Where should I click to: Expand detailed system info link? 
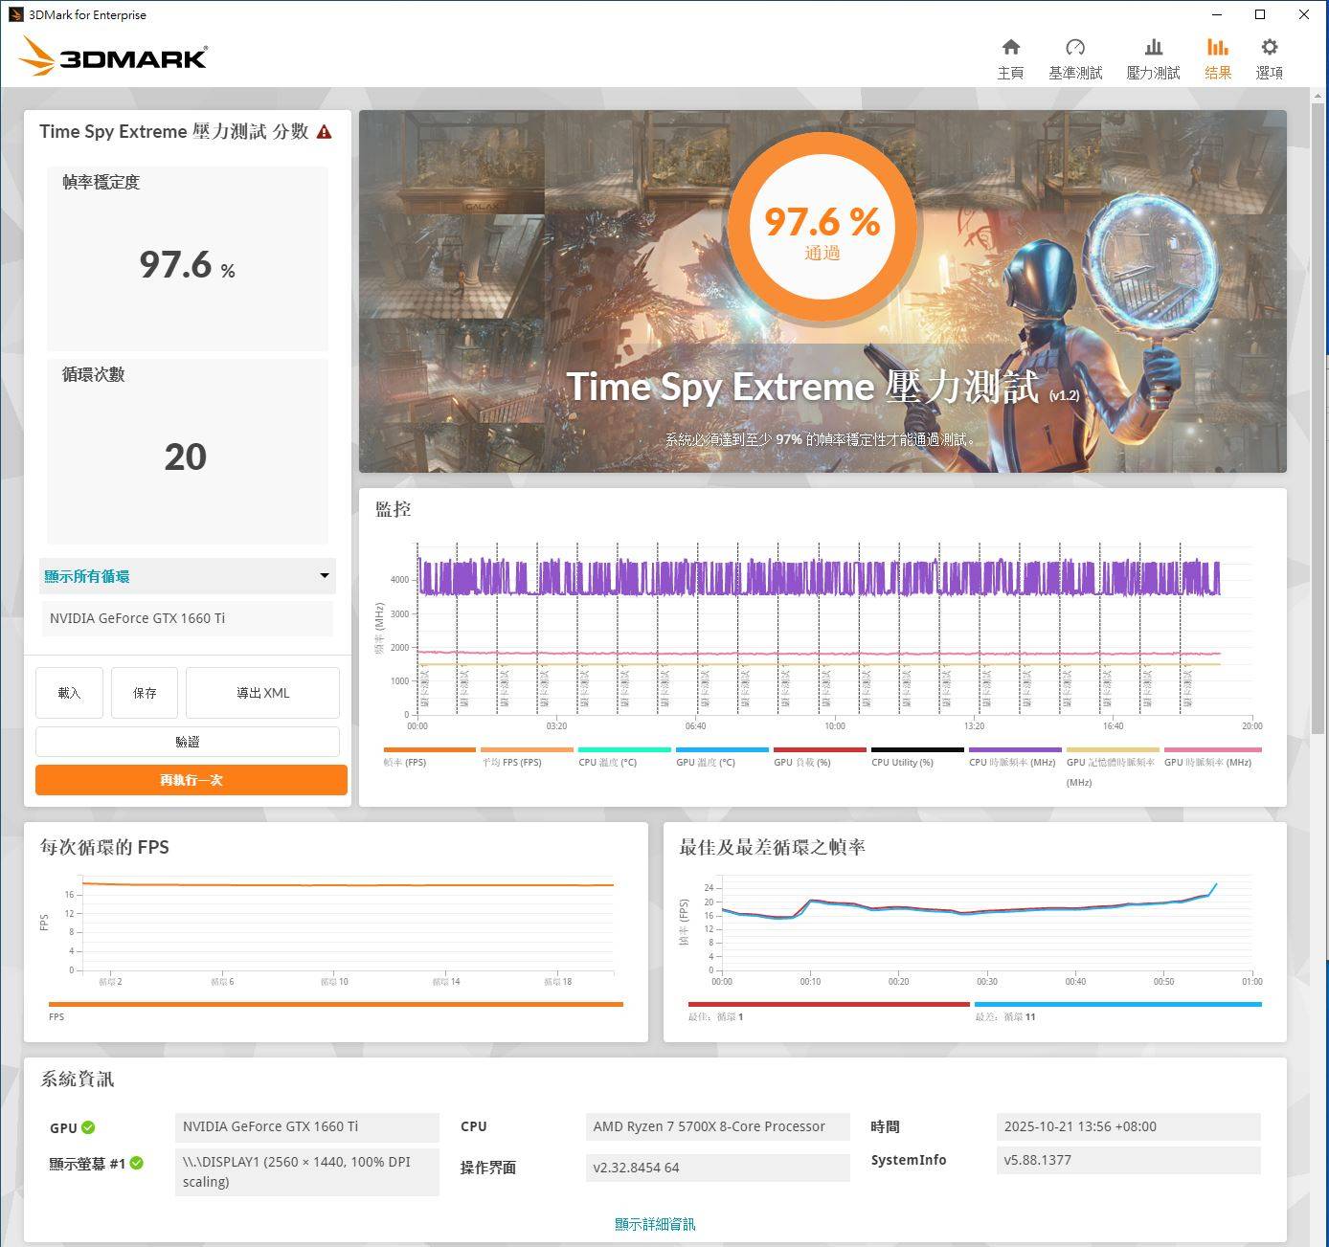click(x=655, y=1224)
